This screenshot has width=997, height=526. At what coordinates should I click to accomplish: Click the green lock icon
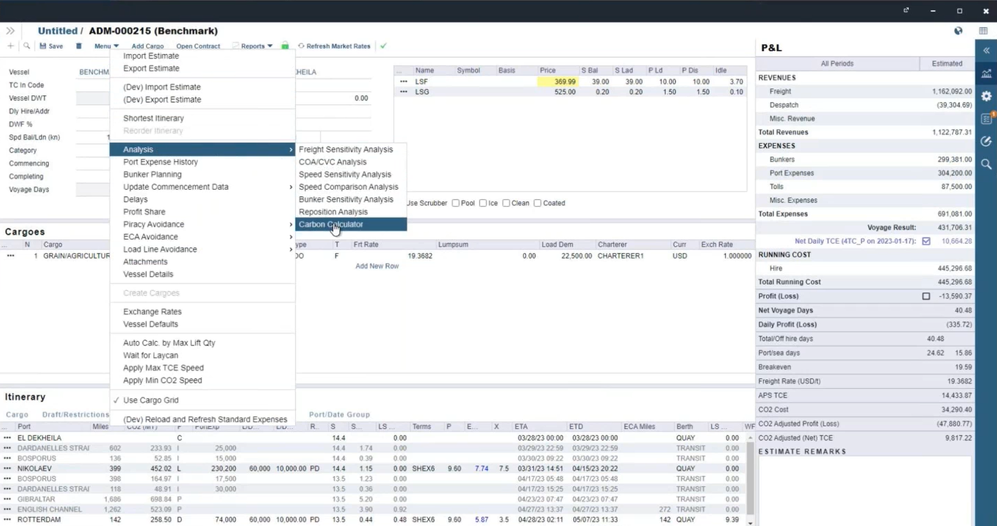[x=285, y=46]
